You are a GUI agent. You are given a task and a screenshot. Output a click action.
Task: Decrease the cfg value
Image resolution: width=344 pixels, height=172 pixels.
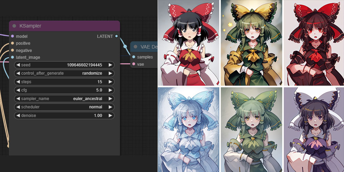pos(18,90)
